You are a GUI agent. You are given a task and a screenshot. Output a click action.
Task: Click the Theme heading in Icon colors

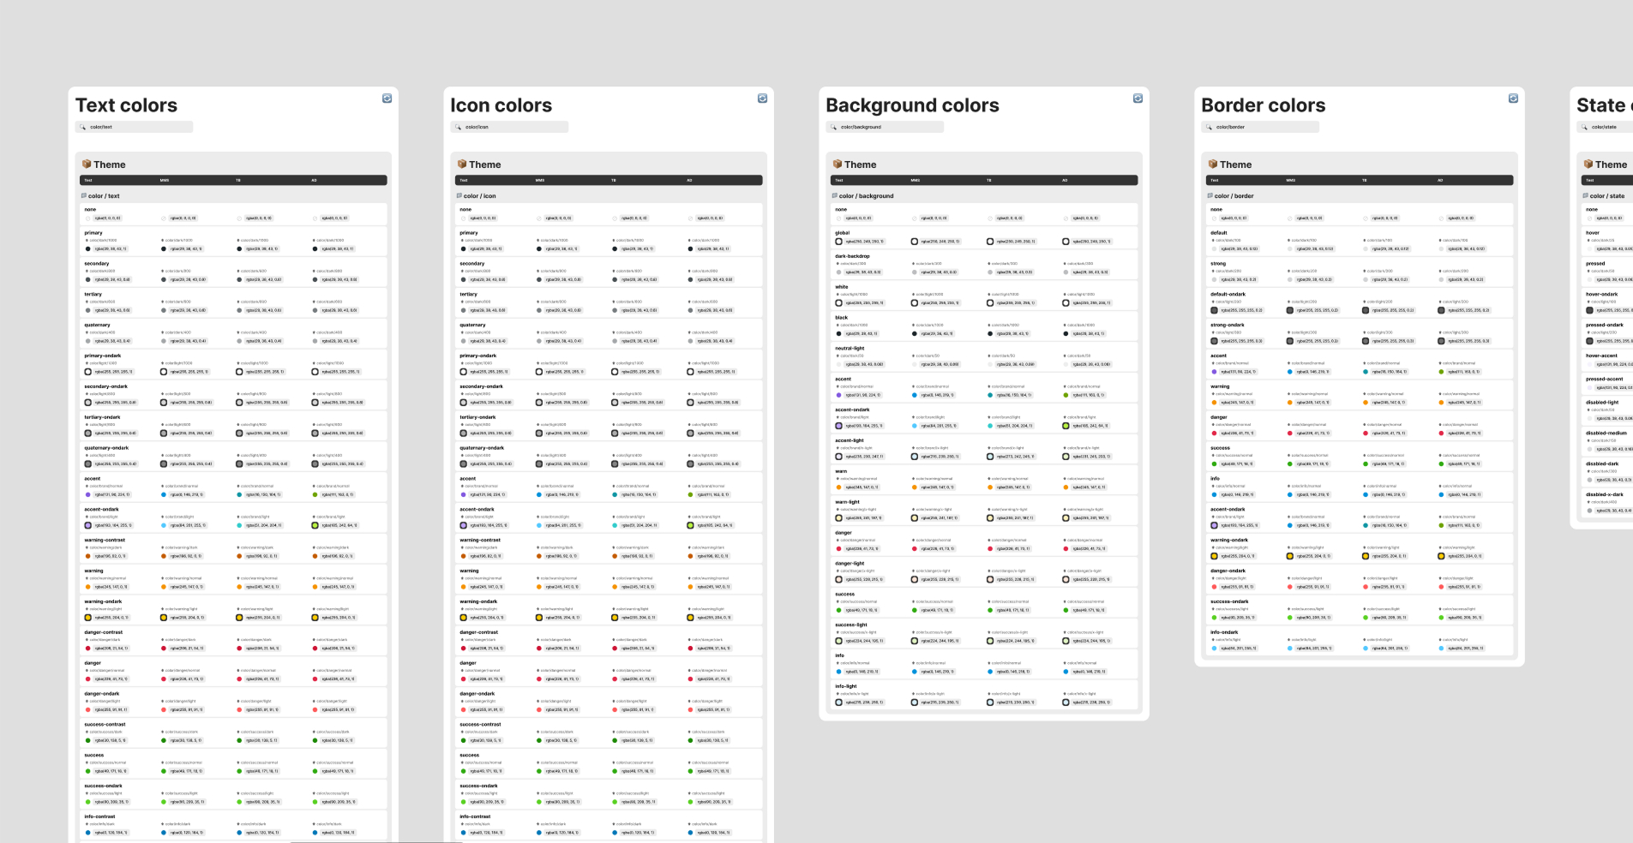pyautogui.click(x=485, y=164)
